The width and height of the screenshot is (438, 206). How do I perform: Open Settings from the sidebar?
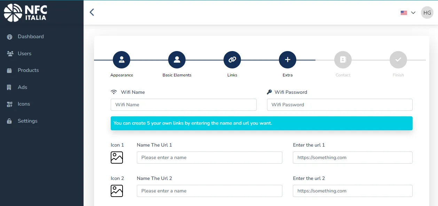28,121
